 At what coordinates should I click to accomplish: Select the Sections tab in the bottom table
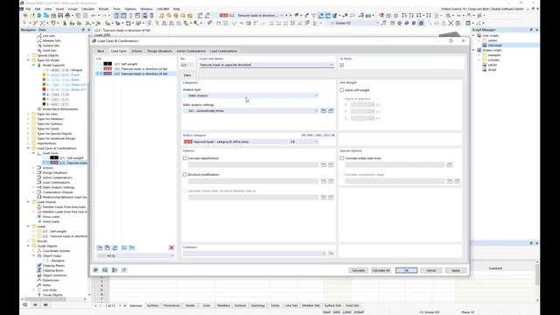pyautogui.click(x=152, y=305)
